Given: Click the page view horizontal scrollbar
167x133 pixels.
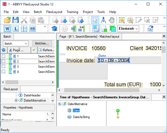Looking at the screenshot, I should (x=109, y=90).
